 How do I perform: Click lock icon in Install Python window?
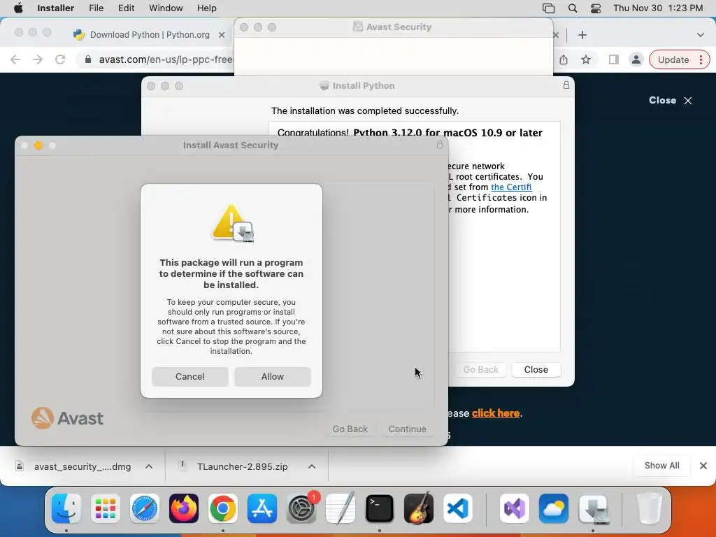click(x=566, y=85)
